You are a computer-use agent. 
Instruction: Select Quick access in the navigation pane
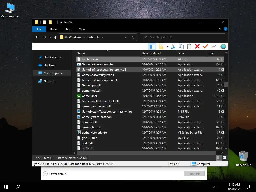[52, 57]
